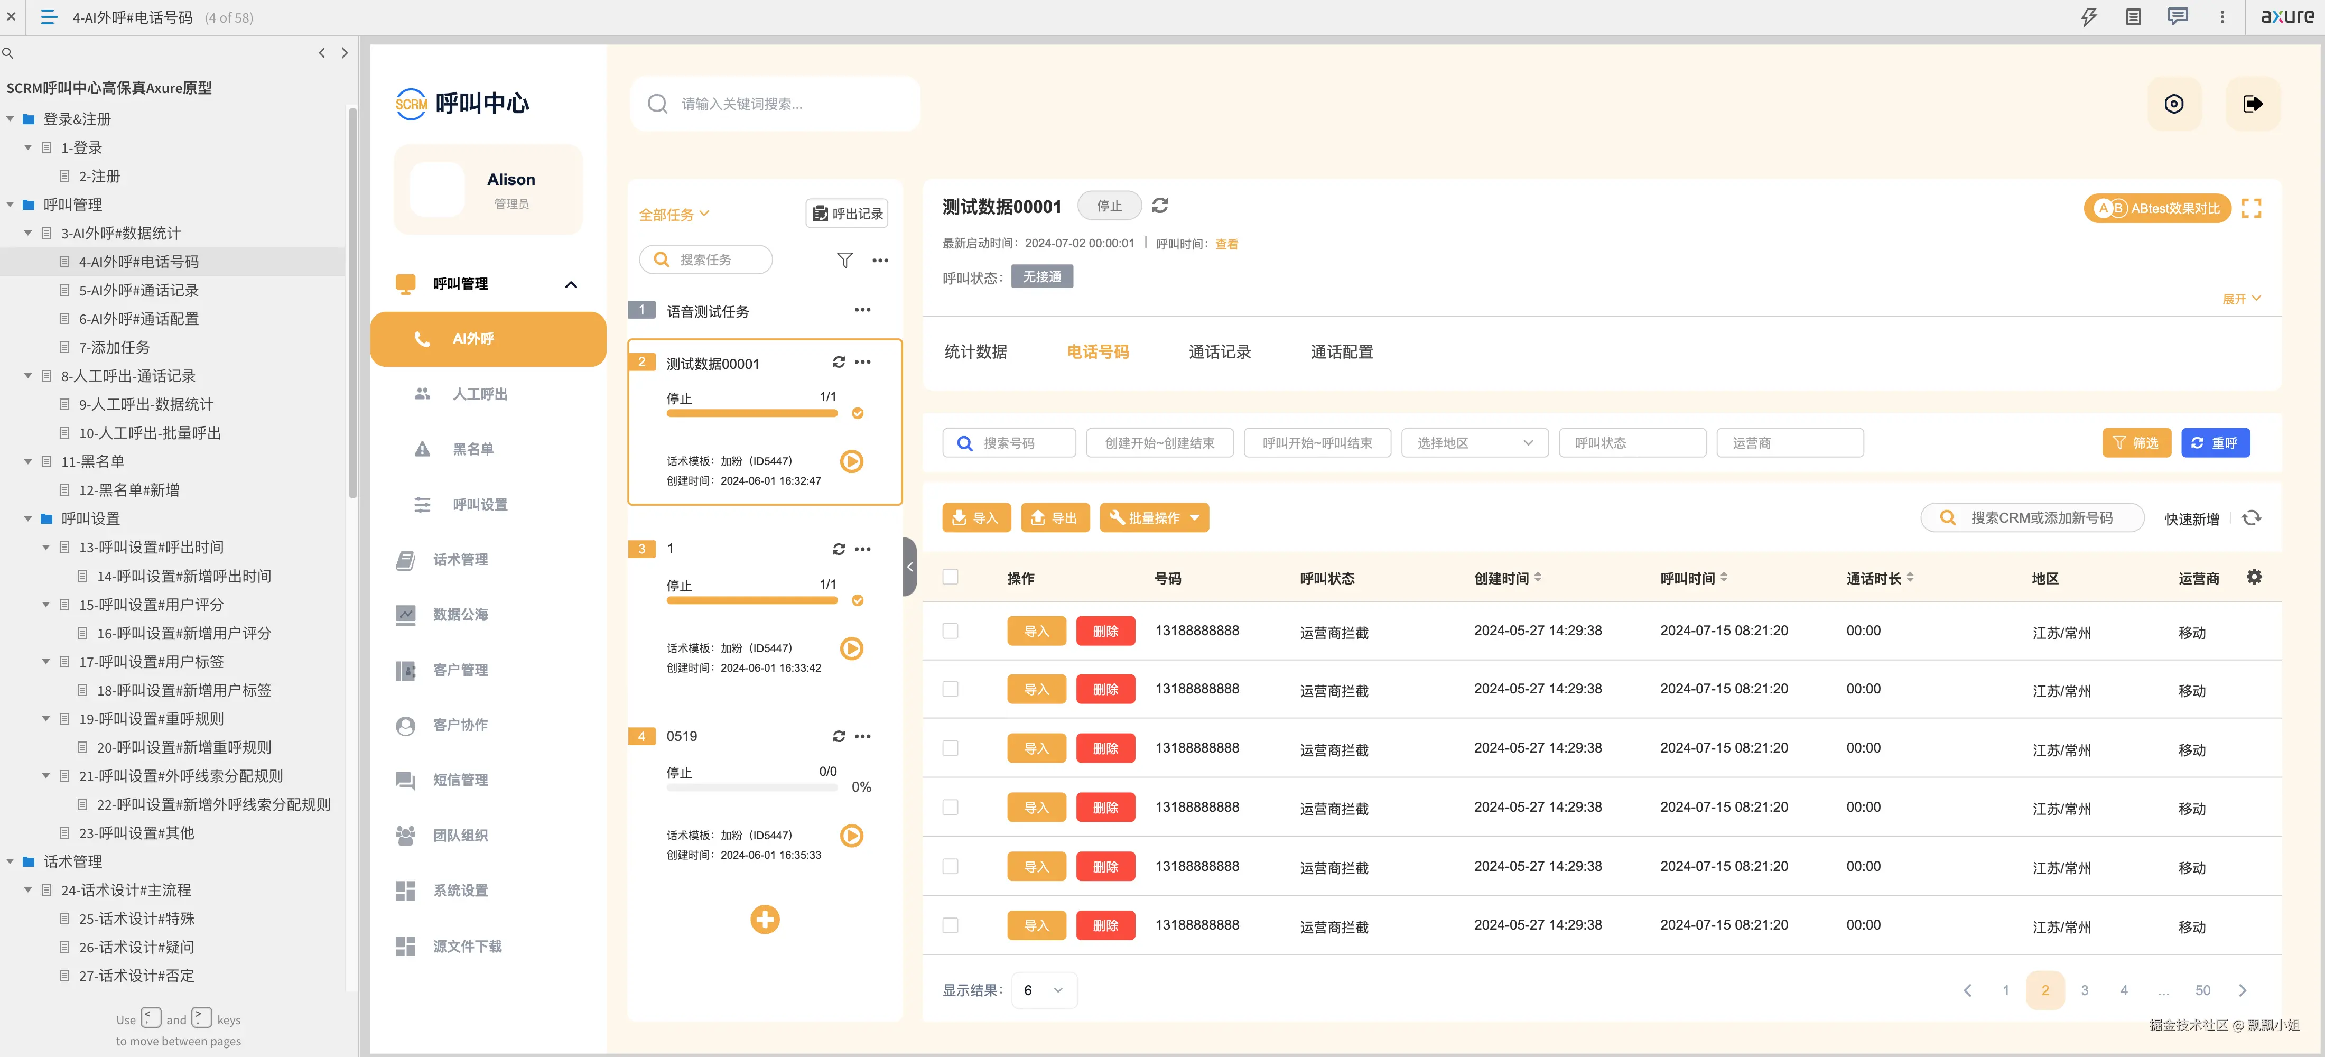Click three-dots menu of 语音测试任务
This screenshot has width=2325, height=1057.
point(862,310)
